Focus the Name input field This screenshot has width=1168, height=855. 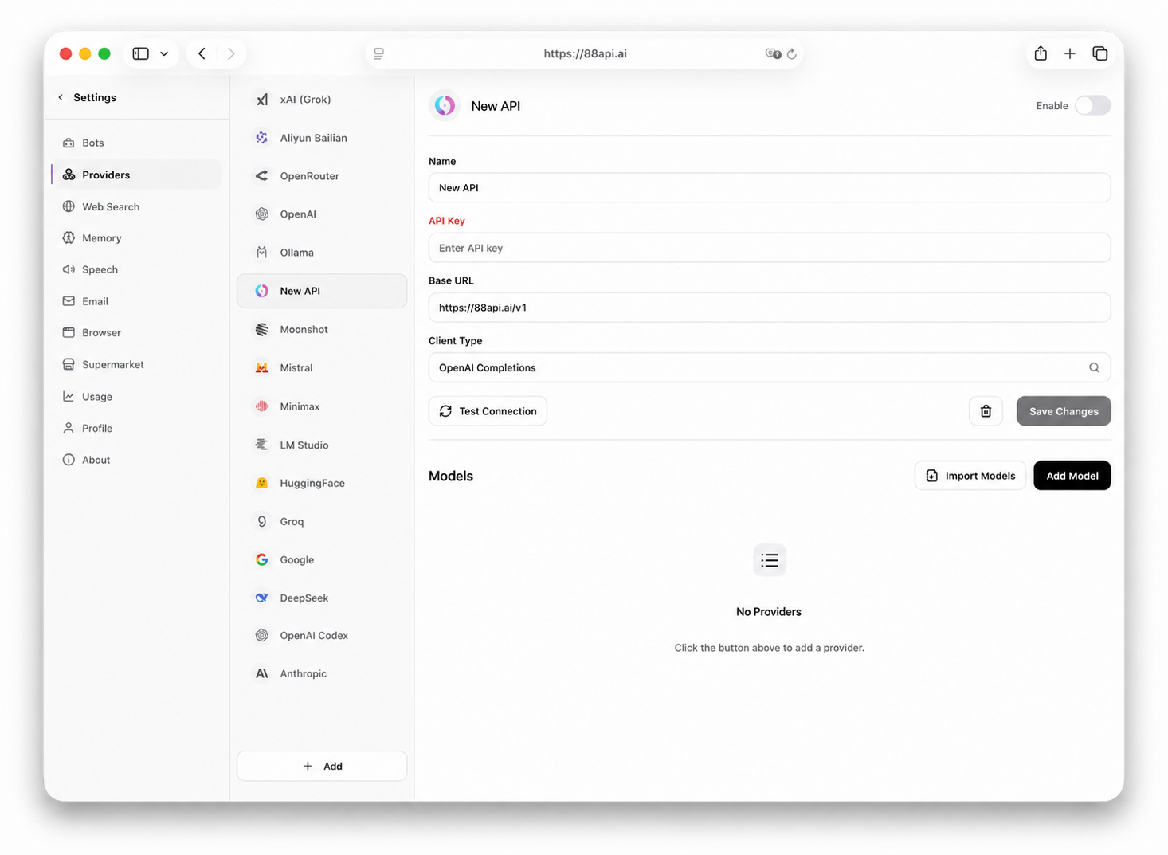[x=769, y=188]
